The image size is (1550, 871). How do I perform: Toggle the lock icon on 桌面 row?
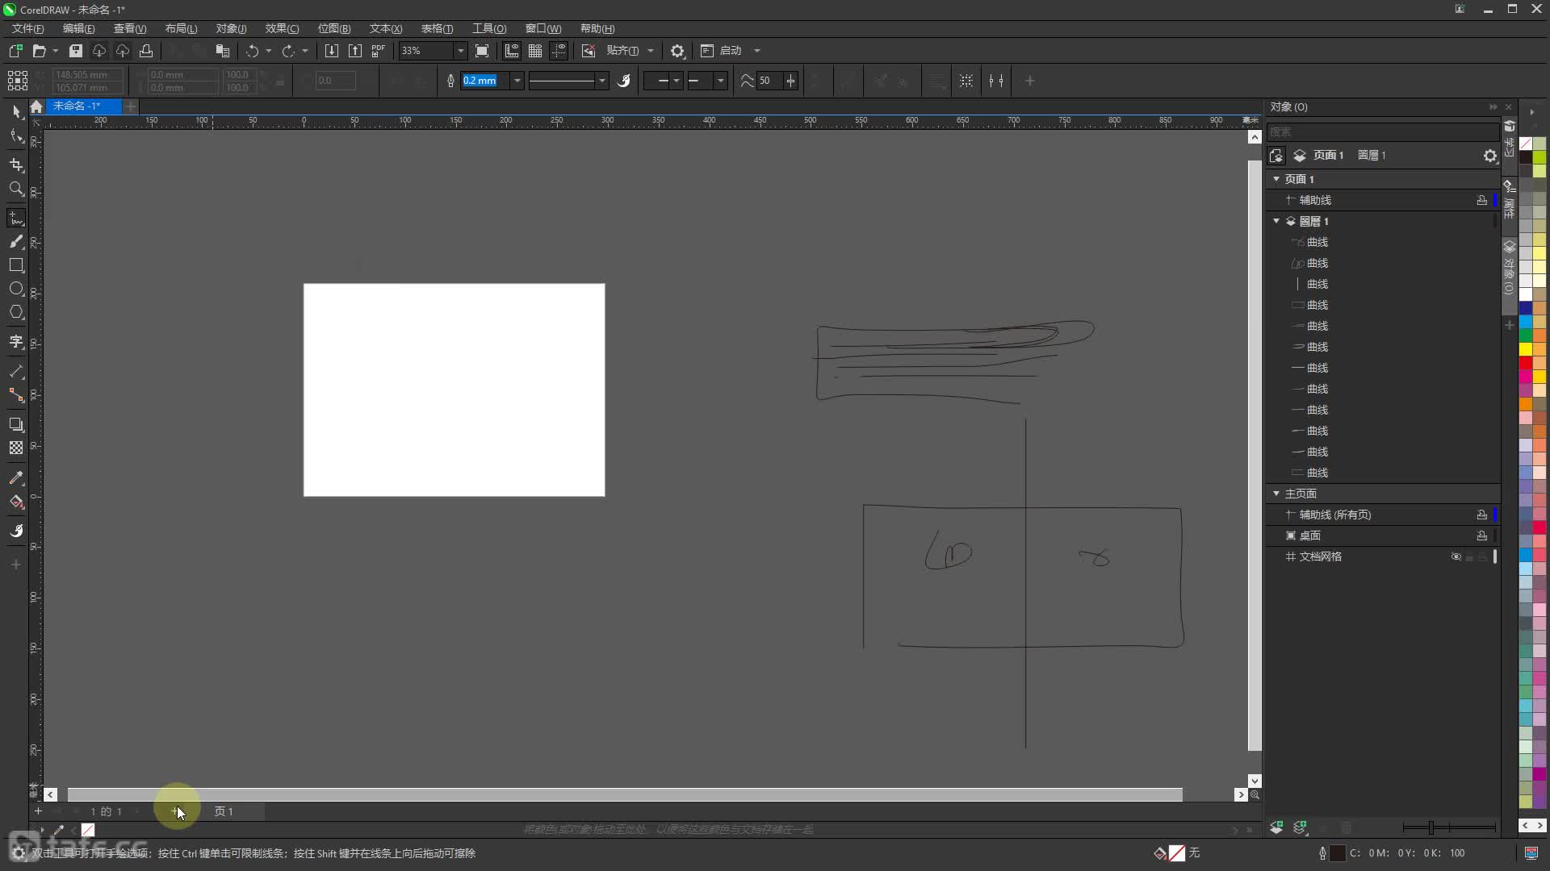[x=1482, y=536]
